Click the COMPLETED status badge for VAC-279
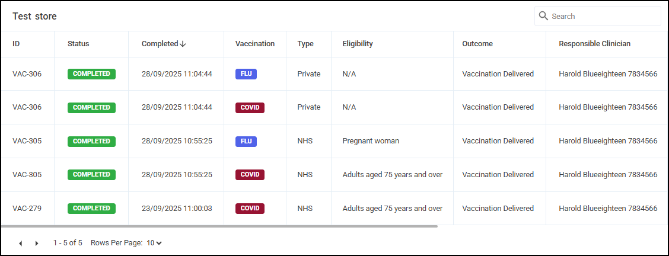The image size is (669, 256). coord(91,209)
